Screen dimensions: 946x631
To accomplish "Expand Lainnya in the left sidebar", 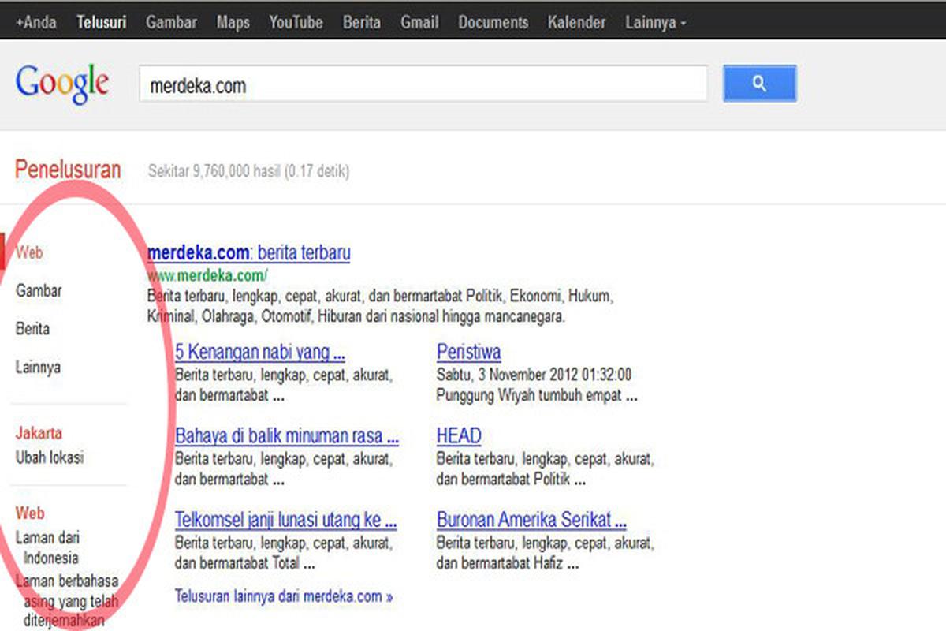I will pyautogui.click(x=38, y=367).
